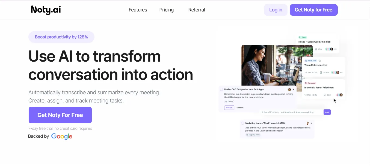370x166 pixels.
Task: Click the 45m duration hourglass icon
Action: [316, 49]
